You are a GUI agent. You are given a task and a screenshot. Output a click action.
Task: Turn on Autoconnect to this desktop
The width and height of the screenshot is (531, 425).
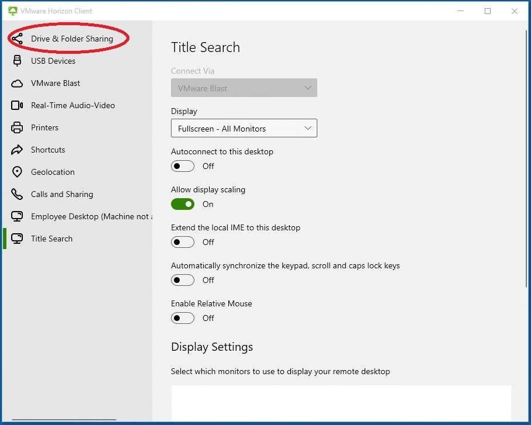[x=183, y=166]
